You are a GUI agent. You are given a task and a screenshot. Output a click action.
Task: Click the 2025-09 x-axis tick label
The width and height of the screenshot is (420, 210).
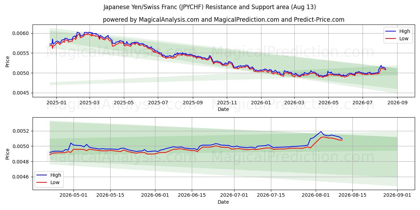point(192,103)
